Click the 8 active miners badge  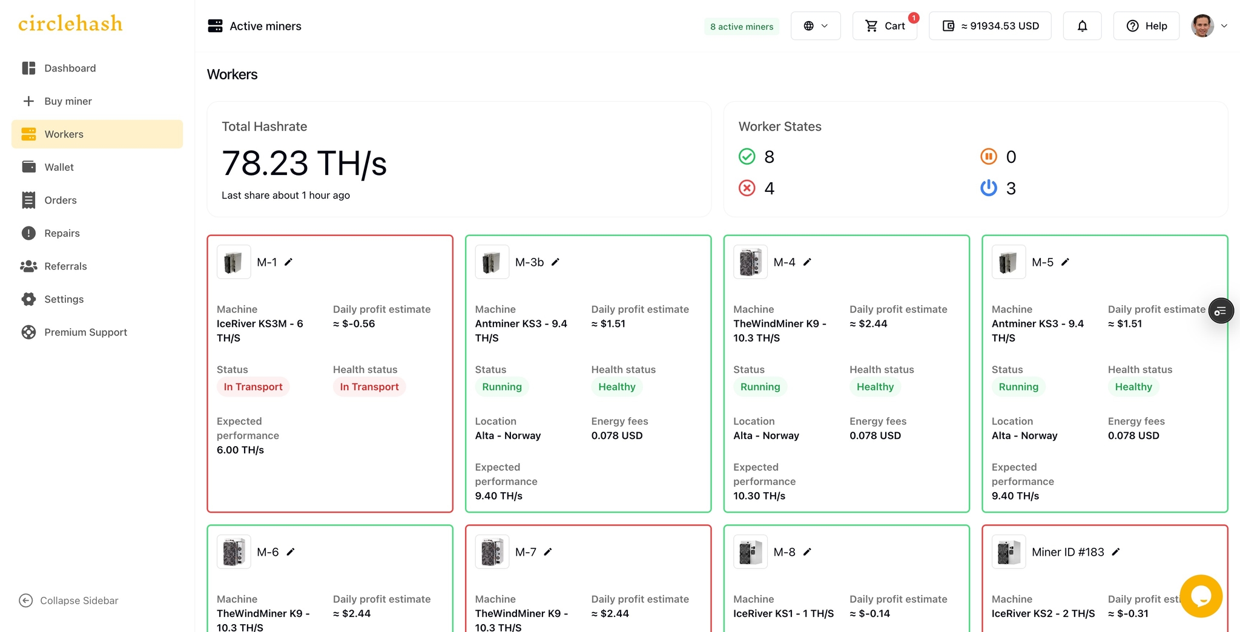742,27
